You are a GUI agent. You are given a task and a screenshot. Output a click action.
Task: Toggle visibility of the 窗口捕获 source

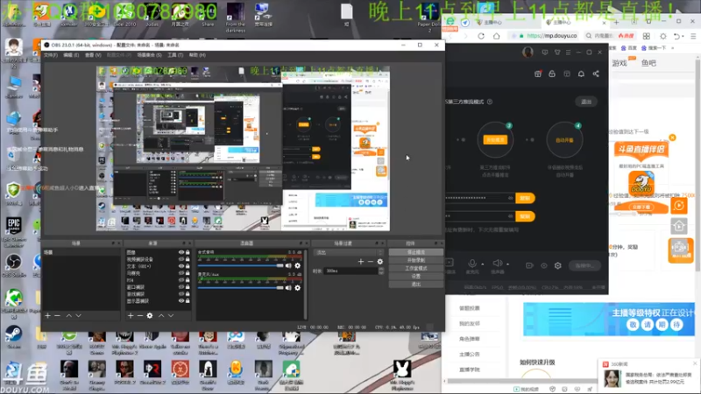[x=181, y=287]
